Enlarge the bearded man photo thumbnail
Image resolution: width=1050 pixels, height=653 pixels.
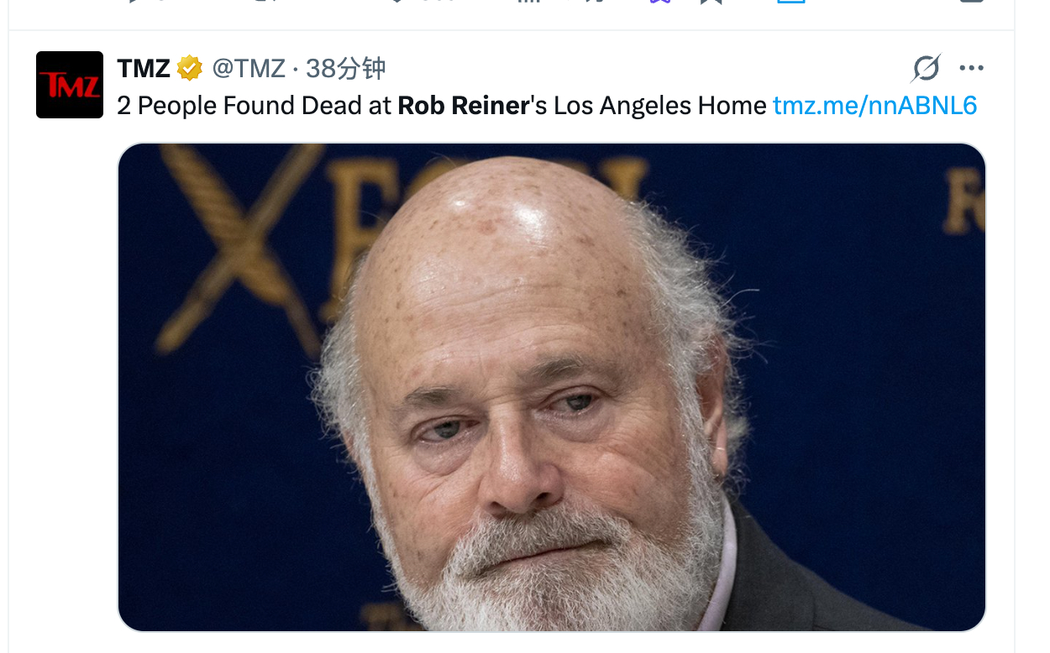point(551,387)
